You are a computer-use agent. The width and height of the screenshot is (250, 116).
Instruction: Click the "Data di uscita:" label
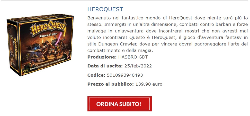point(105,66)
